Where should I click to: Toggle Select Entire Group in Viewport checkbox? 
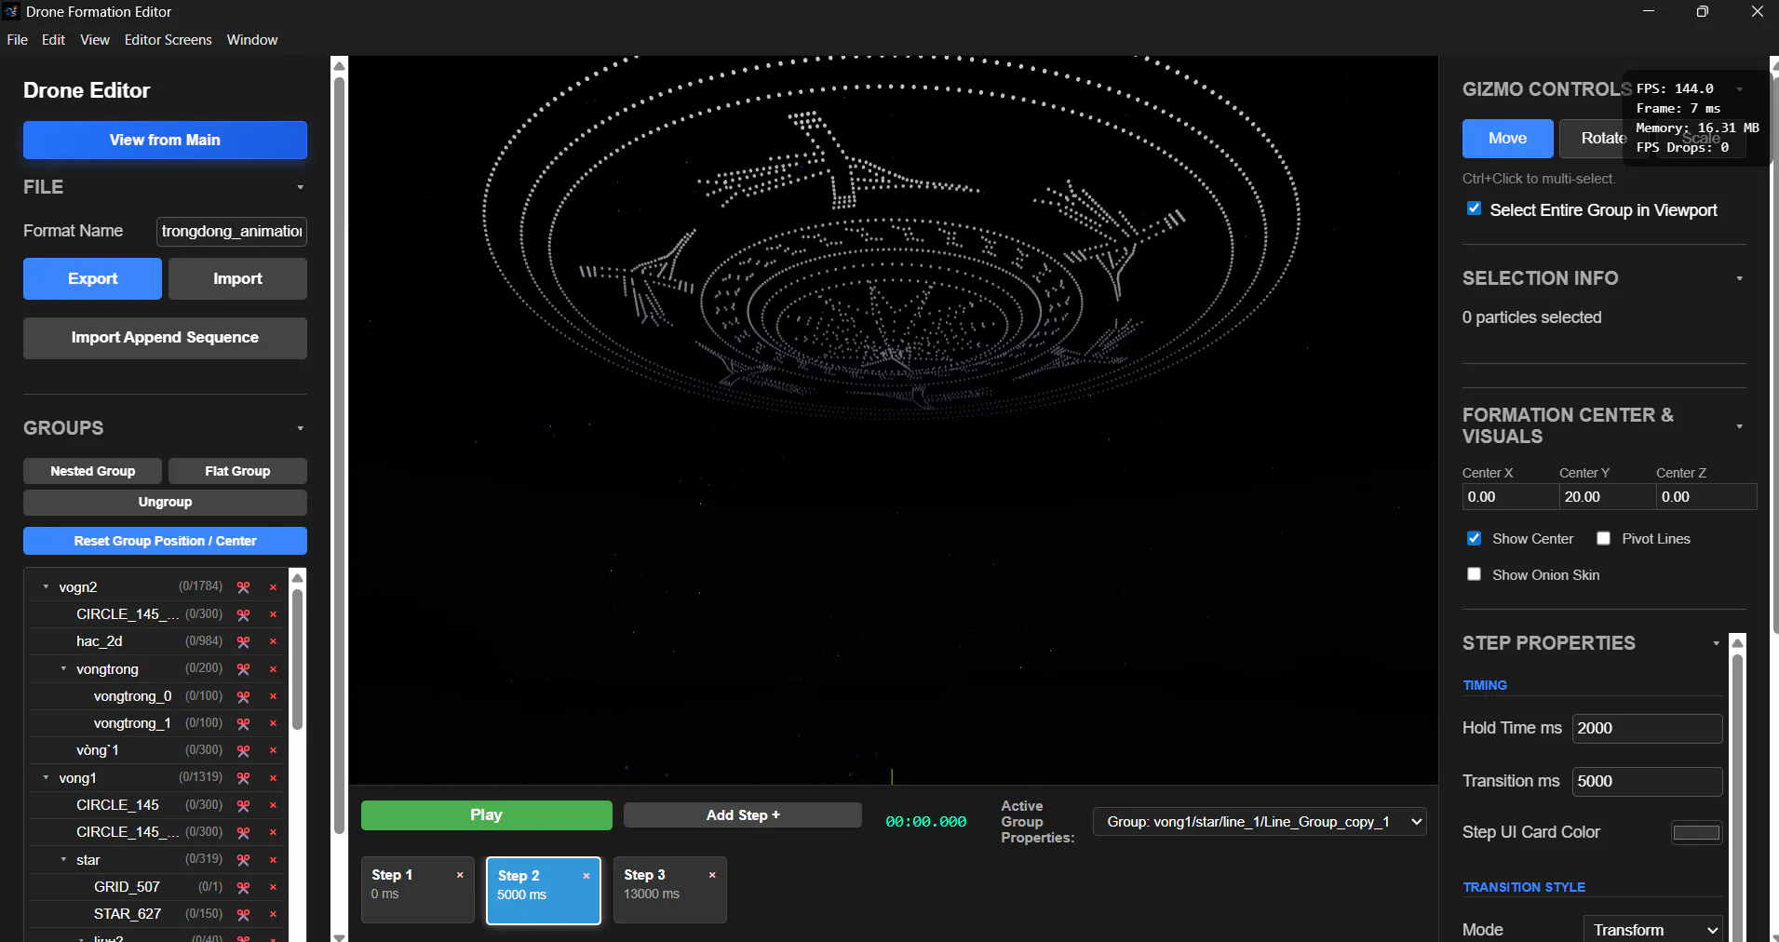point(1474,209)
